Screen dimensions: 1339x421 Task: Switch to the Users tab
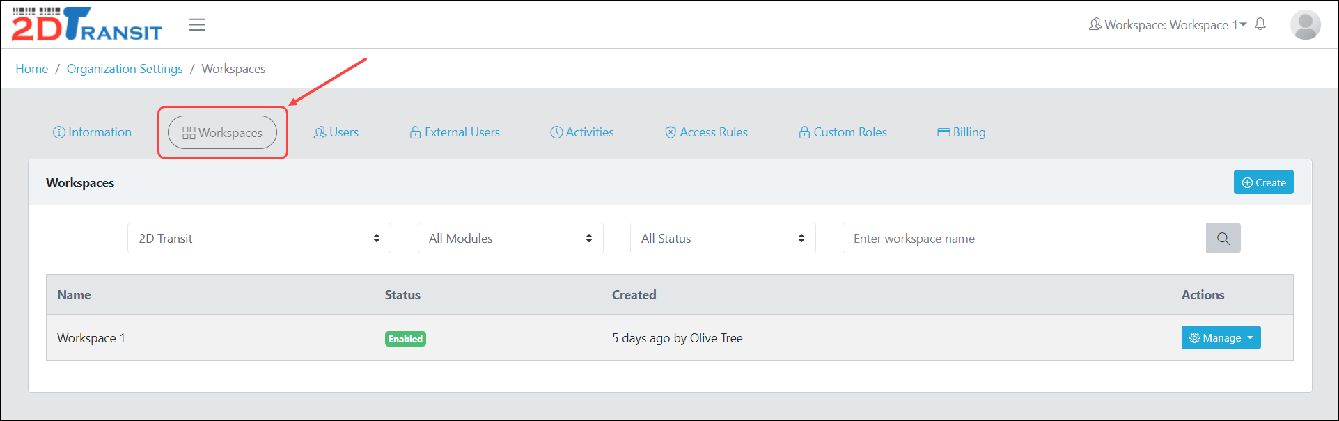point(336,132)
